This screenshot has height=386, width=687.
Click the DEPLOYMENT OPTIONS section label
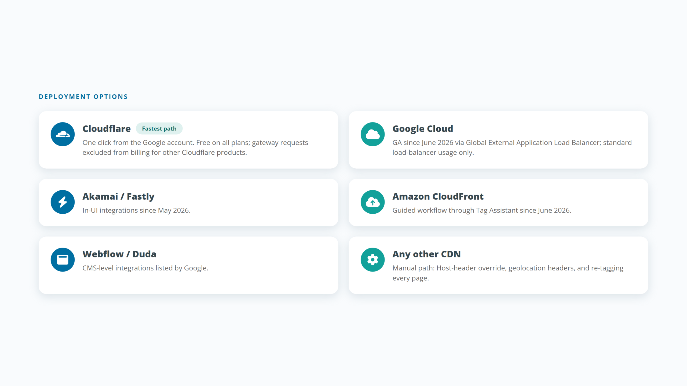(x=83, y=96)
